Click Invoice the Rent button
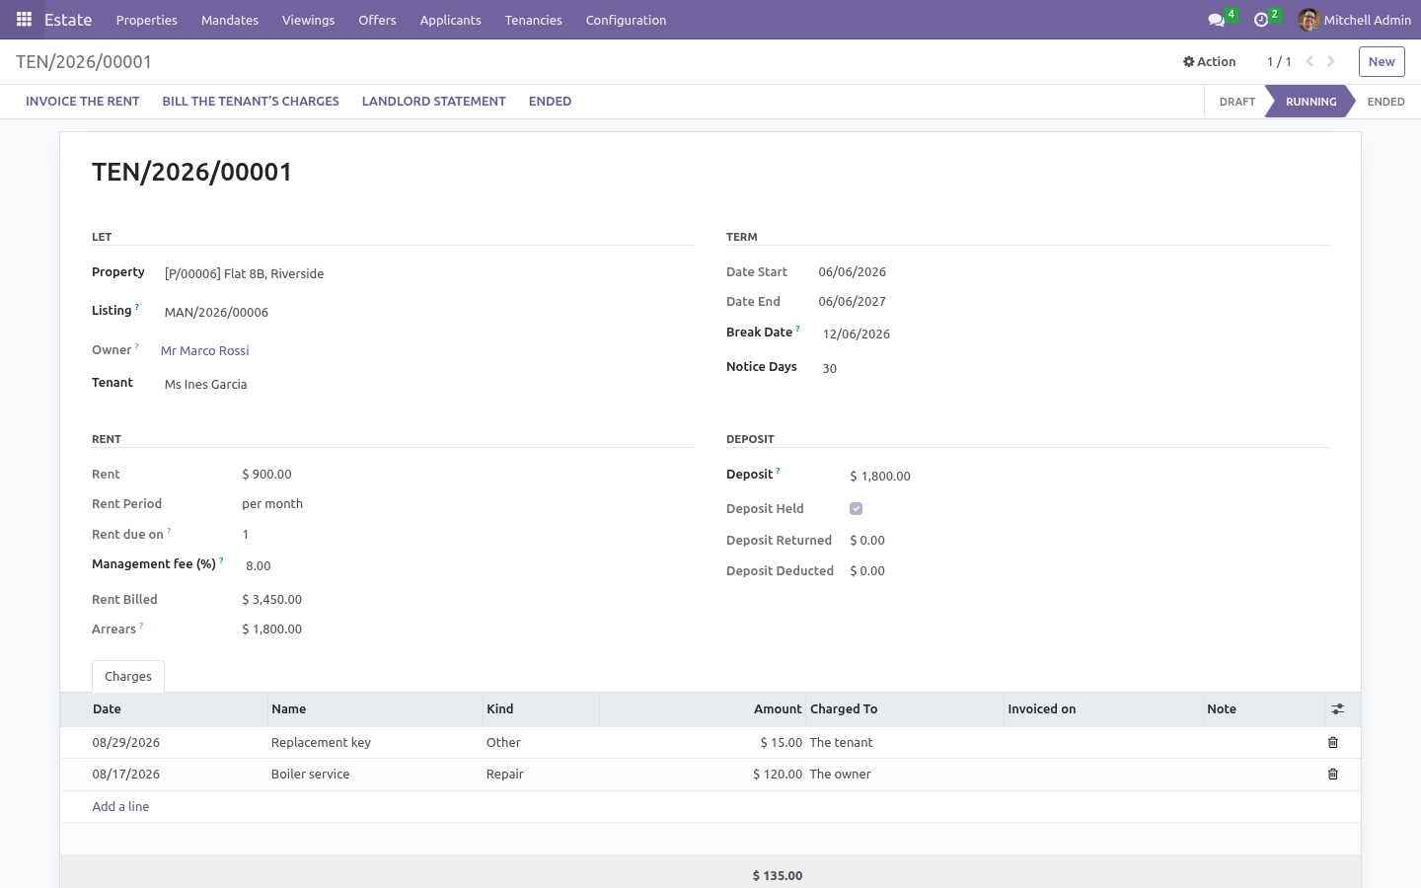The image size is (1421, 888). (83, 102)
